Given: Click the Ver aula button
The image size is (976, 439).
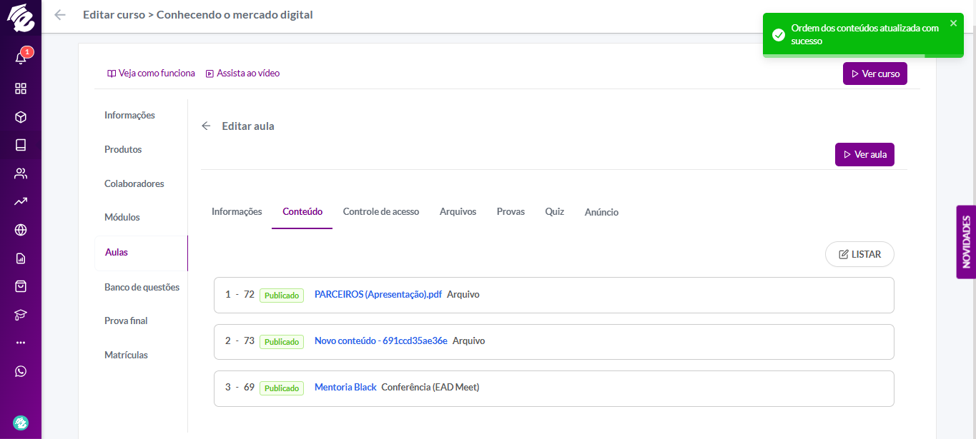Looking at the screenshot, I should click(864, 154).
